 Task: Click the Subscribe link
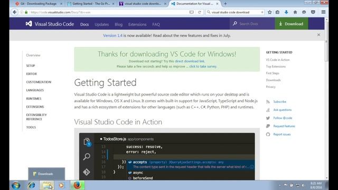click(x=279, y=101)
